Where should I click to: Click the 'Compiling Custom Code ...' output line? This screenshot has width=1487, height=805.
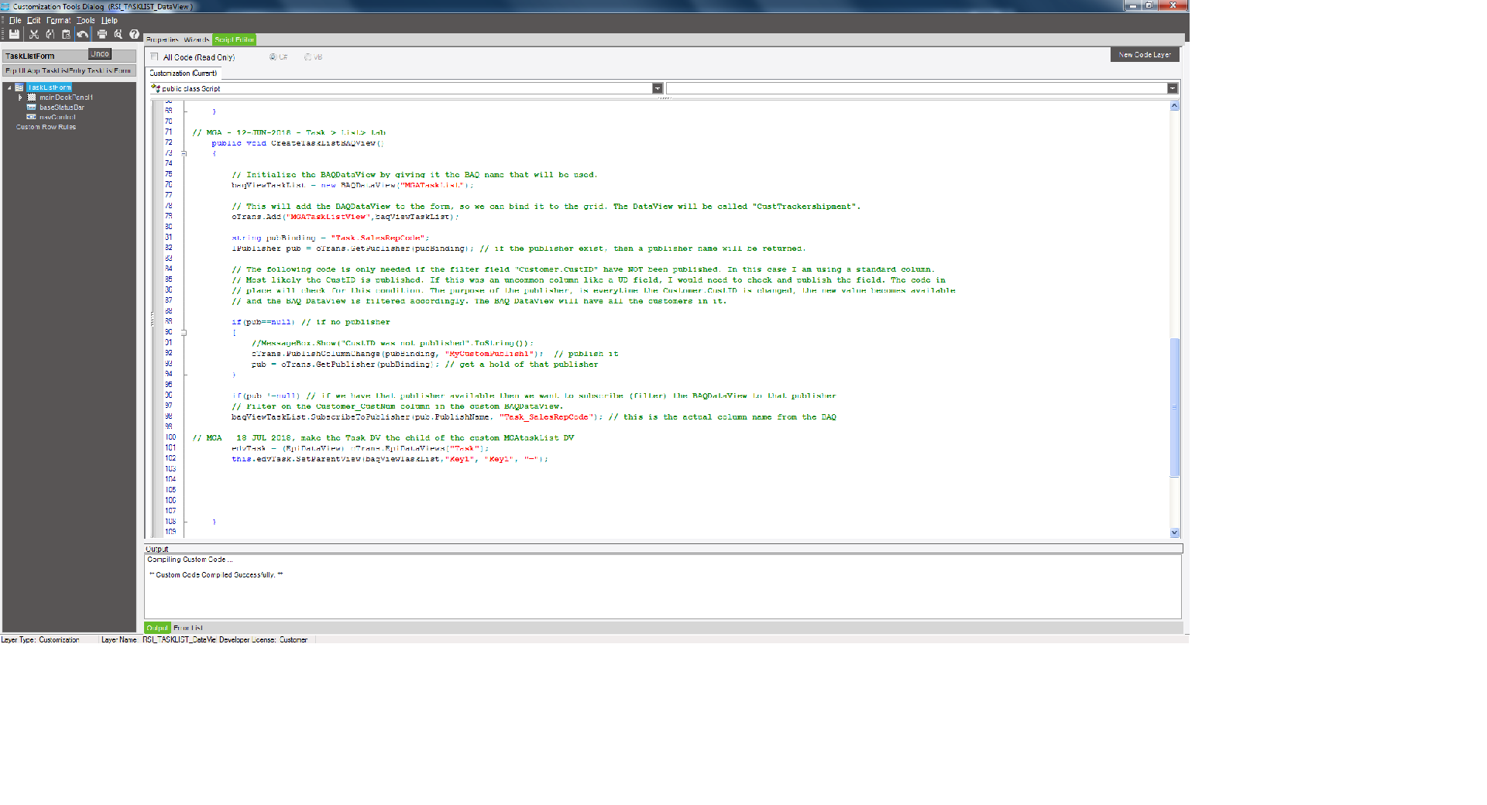coord(190,560)
